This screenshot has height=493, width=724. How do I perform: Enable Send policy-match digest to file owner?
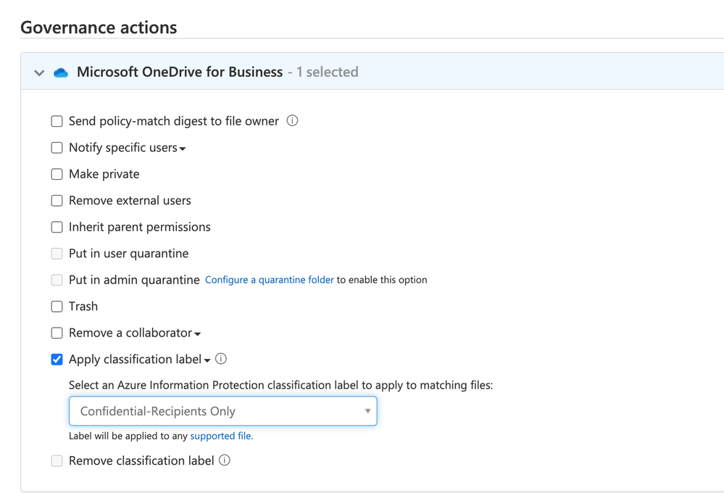pyautogui.click(x=57, y=121)
